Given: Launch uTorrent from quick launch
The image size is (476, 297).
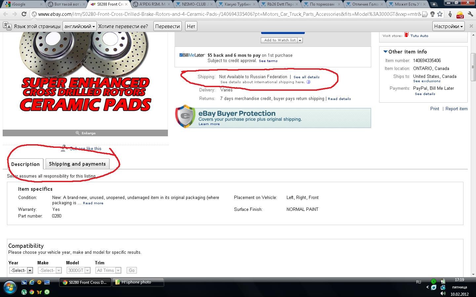Looking at the screenshot, I should [24, 292].
